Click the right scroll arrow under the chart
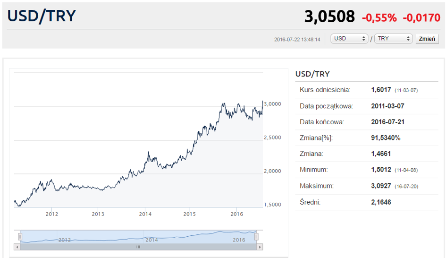Viewport: 446px width, 258px height. click(x=260, y=247)
